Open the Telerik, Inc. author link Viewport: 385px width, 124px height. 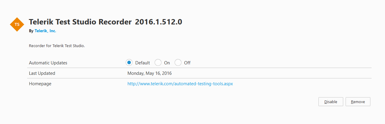[45, 31]
